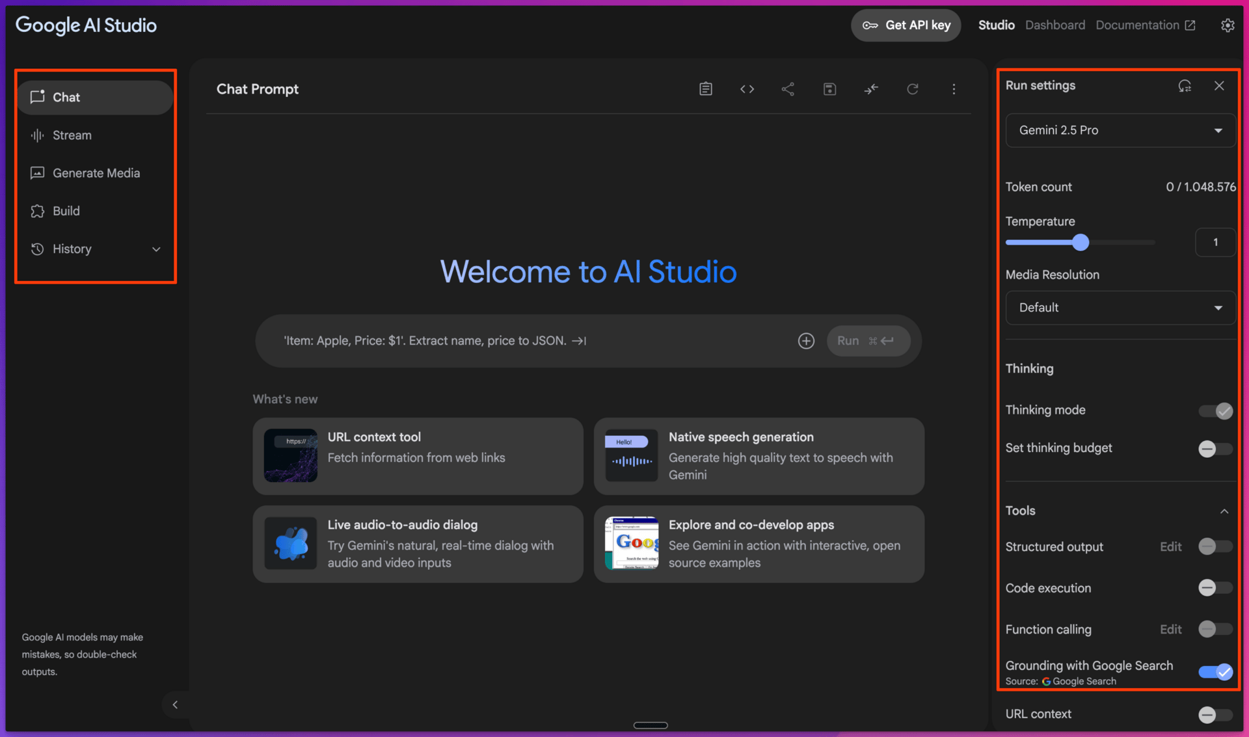Click the Chat Prompt title
This screenshot has width=1249, height=737.
258,89
